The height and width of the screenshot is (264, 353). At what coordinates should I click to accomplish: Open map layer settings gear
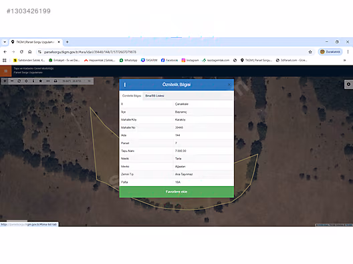[x=348, y=84]
